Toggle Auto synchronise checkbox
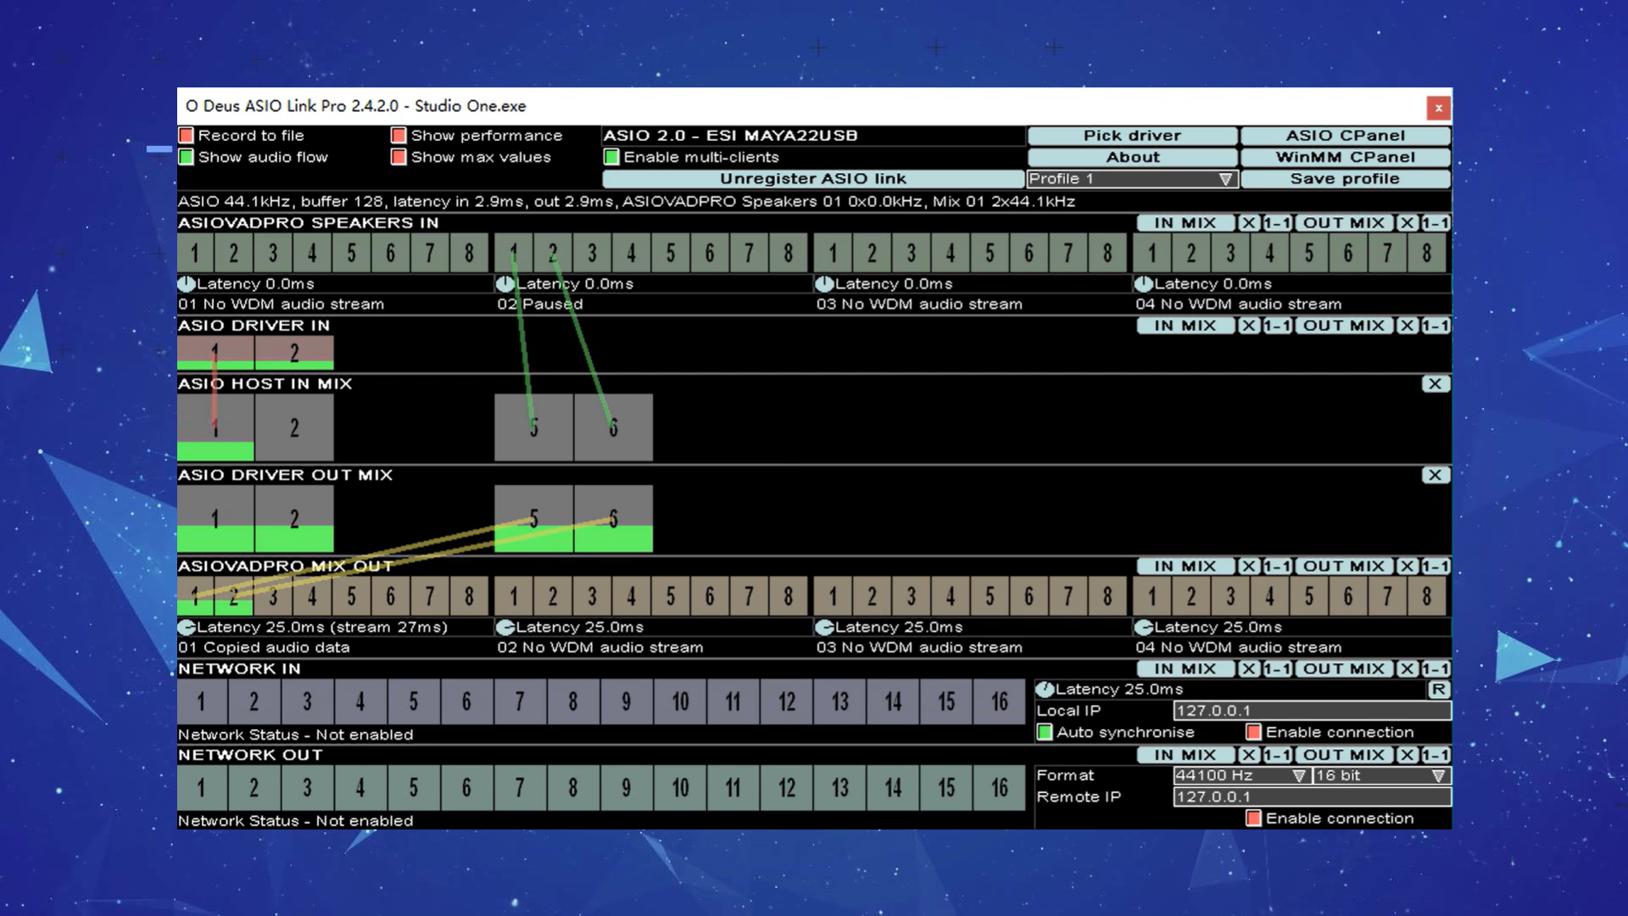 1045,732
